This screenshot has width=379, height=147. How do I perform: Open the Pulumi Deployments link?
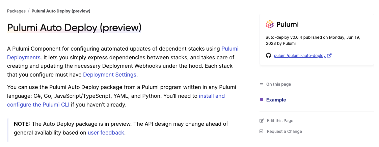coord(123,53)
